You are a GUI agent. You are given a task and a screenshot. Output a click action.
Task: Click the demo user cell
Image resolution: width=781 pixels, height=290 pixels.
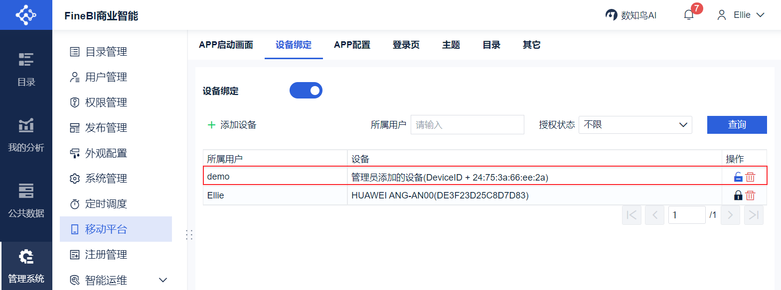click(x=275, y=177)
